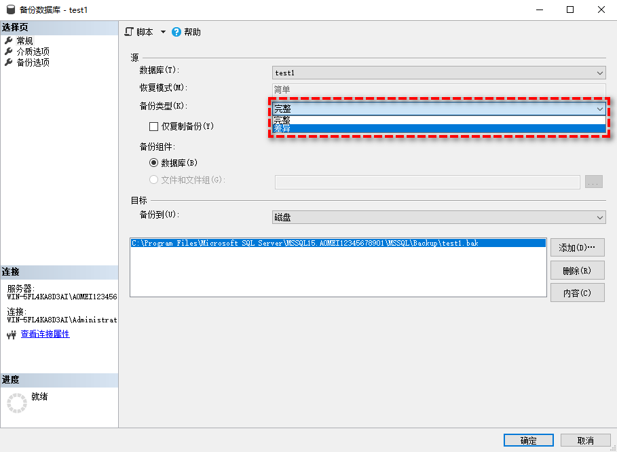Click wrench icon next to 备份选项

8,62
